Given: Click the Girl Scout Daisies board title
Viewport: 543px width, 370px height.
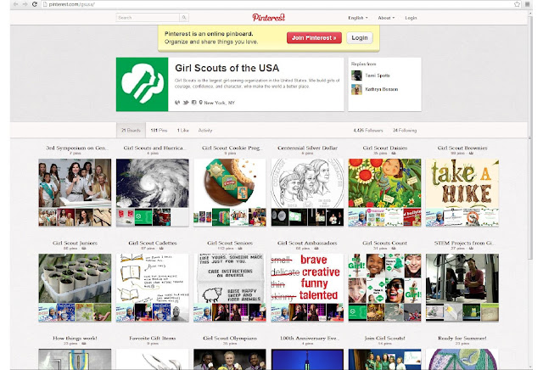Looking at the screenshot, I should pos(384,148).
